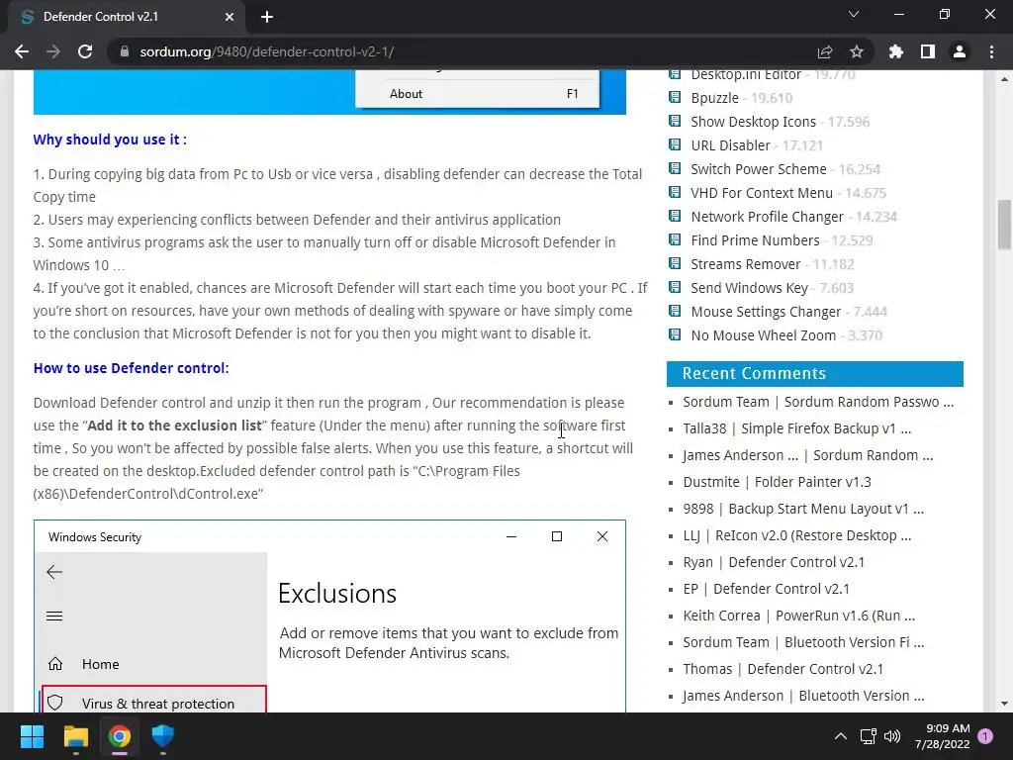Screen dimensions: 1013x760
Task: Click the page vertical scrollbar thumb
Action: 1004,225
